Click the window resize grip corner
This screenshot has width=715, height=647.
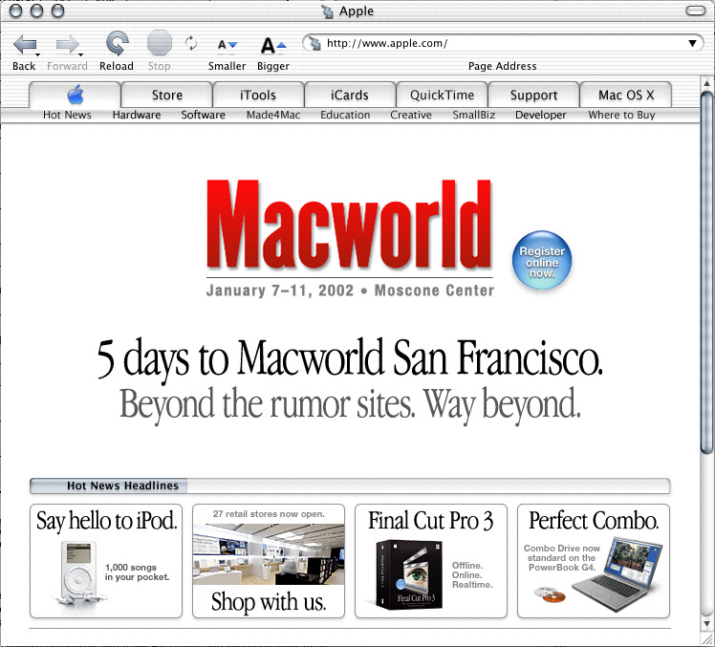coord(706,639)
